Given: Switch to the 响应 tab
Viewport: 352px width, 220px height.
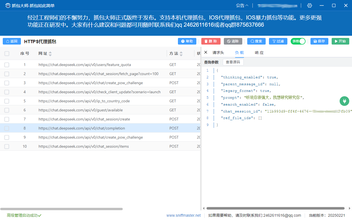Looking at the screenshot, I should tap(259, 53).
